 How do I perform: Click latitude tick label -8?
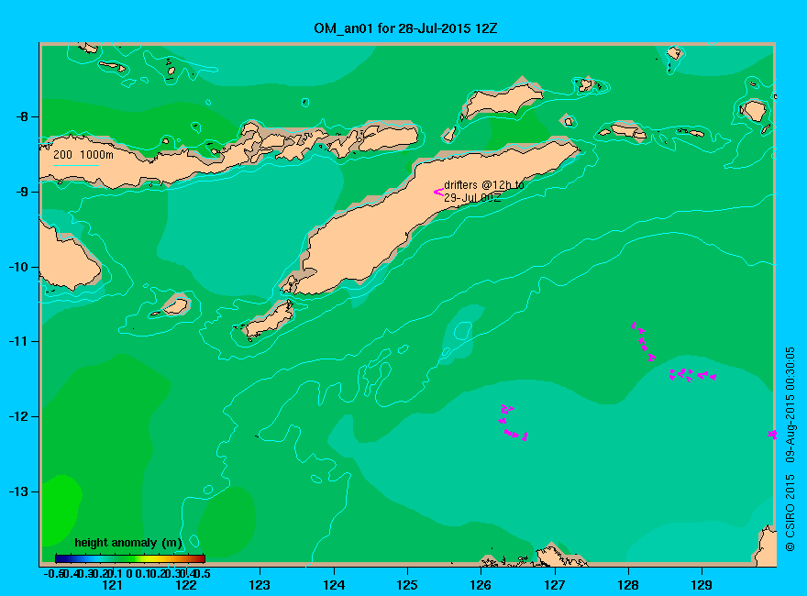22,116
